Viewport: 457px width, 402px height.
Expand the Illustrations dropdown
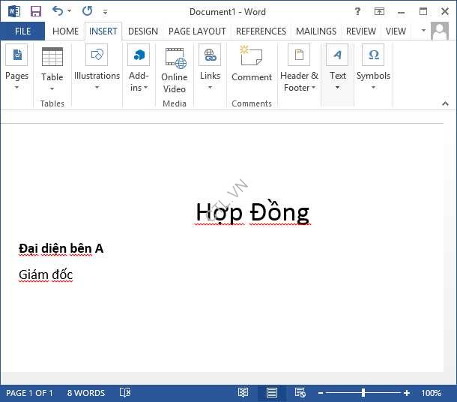pos(97,87)
